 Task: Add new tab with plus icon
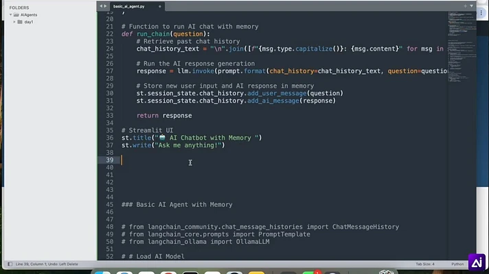(x=465, y=6)
